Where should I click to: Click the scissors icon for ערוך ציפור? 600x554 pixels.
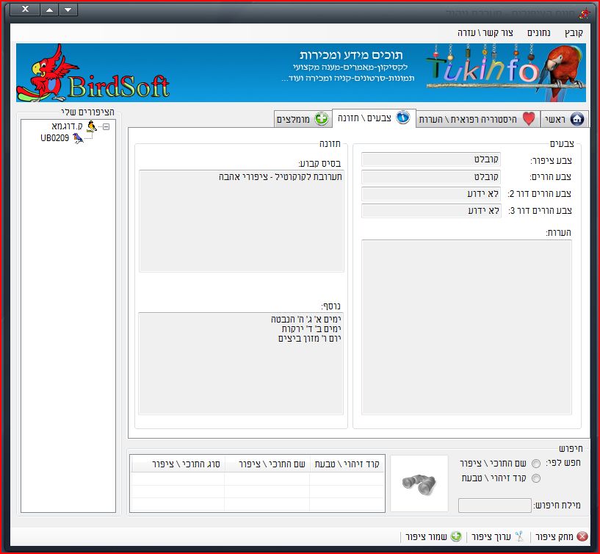tap(519, 536)
